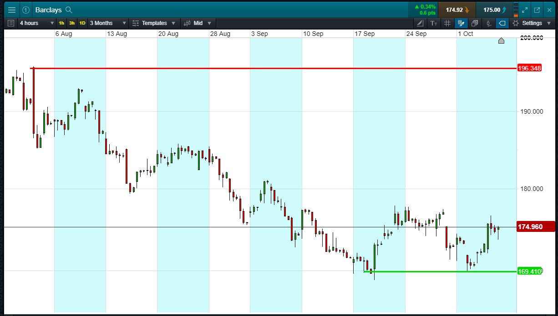Open the hamburger menu beside Barclays

tap(12, 10)
